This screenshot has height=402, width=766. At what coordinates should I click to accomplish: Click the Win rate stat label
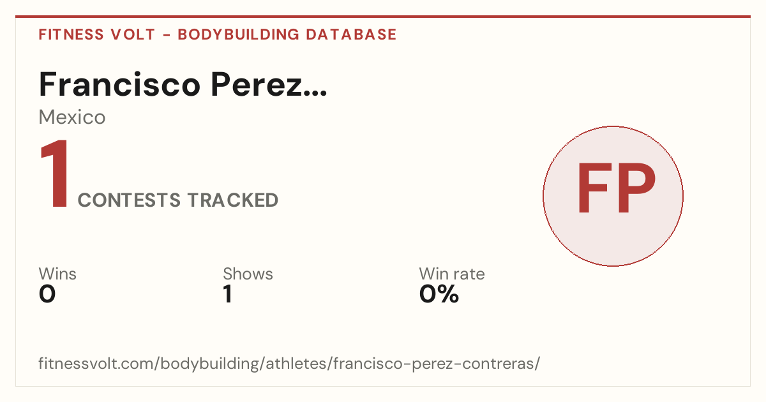(452, 274)
